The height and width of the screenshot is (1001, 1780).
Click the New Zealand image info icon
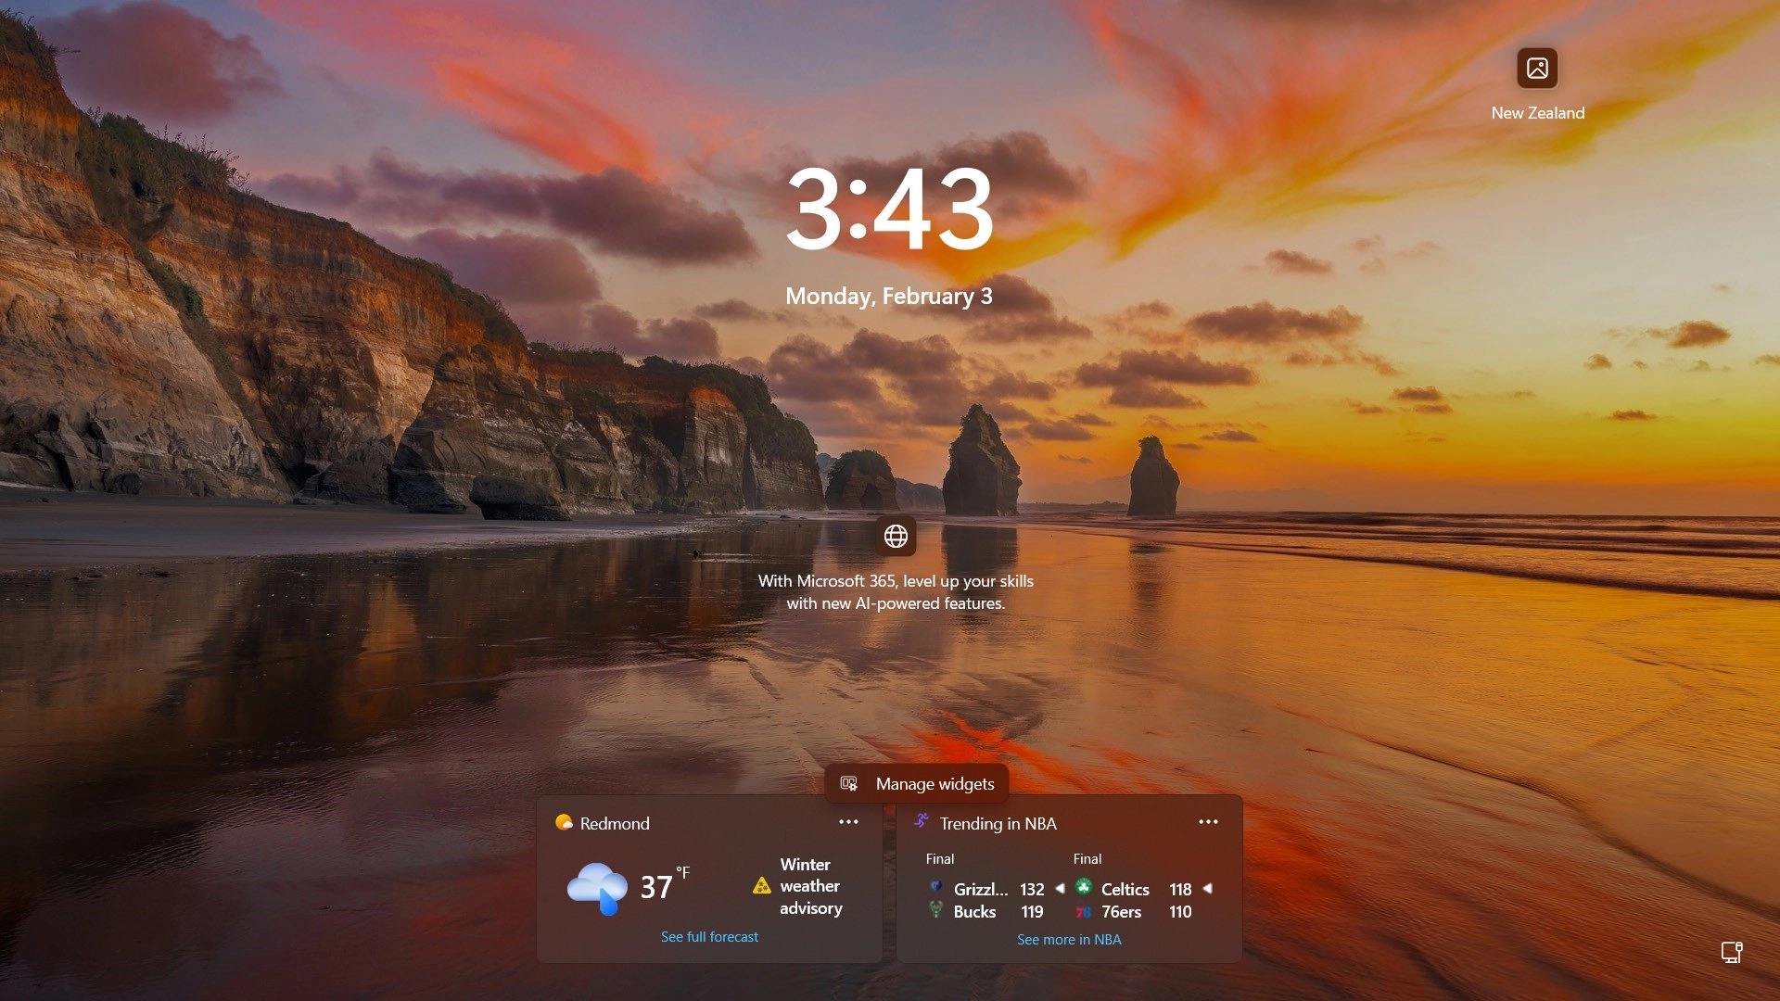(x=1537, y=69)
